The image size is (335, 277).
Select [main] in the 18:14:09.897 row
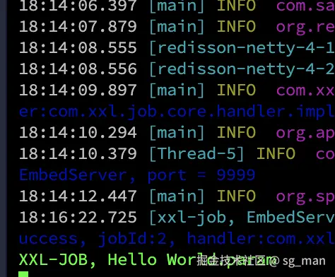[177, 90]
